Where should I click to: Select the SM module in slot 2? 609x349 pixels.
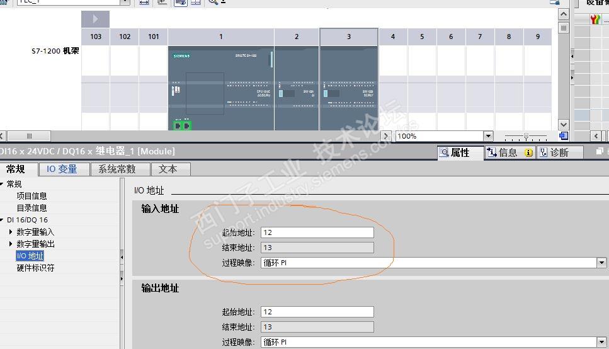[297, 88]
